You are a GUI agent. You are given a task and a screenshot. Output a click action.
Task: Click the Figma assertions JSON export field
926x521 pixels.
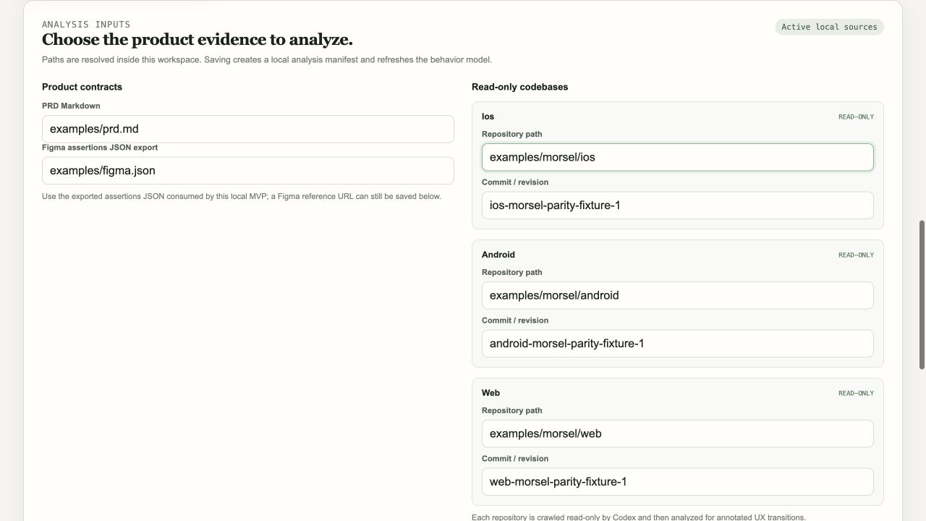click(x=247, y=171)
